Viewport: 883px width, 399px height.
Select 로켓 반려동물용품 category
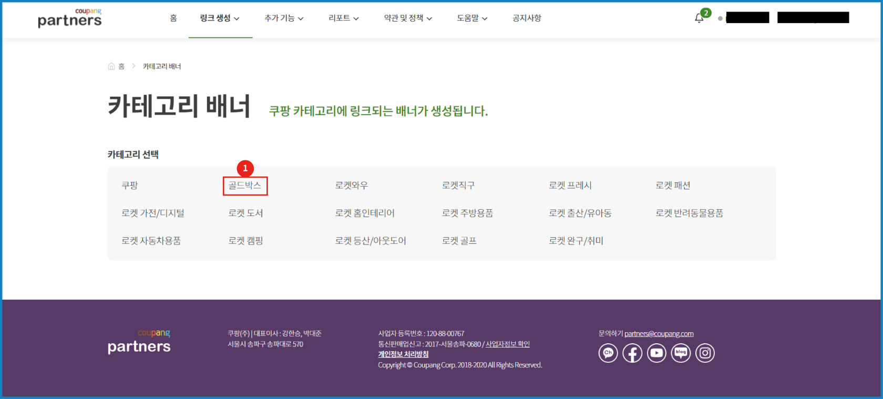tap(689, 213)
